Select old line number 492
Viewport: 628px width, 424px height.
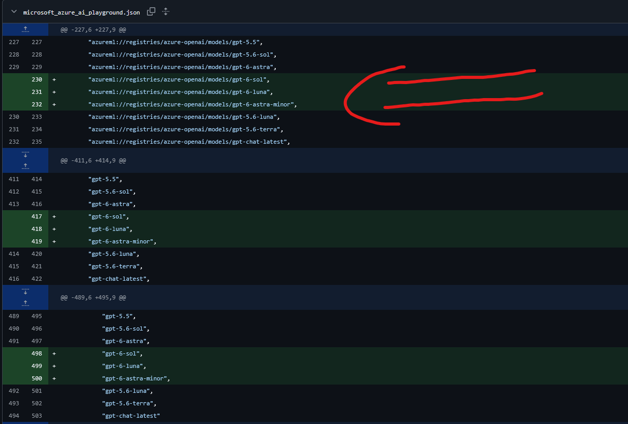[x=14, y=391]
